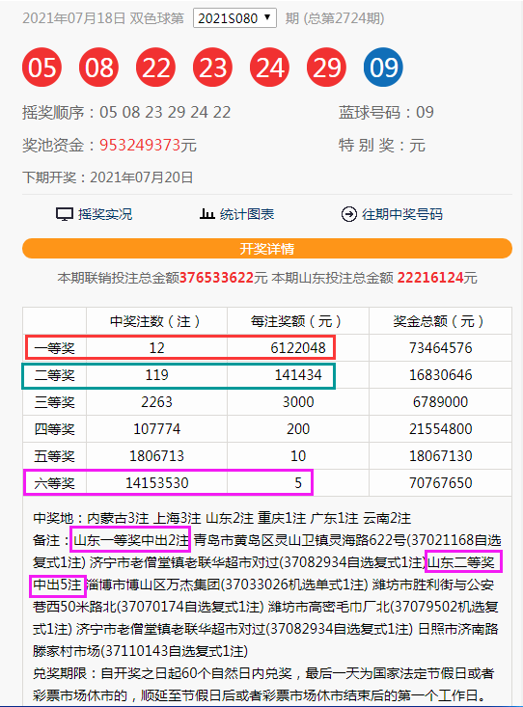Click the red ball numbered 05
Screen dimensions: 523x707
pyautogui.click(x=41, y=68)
